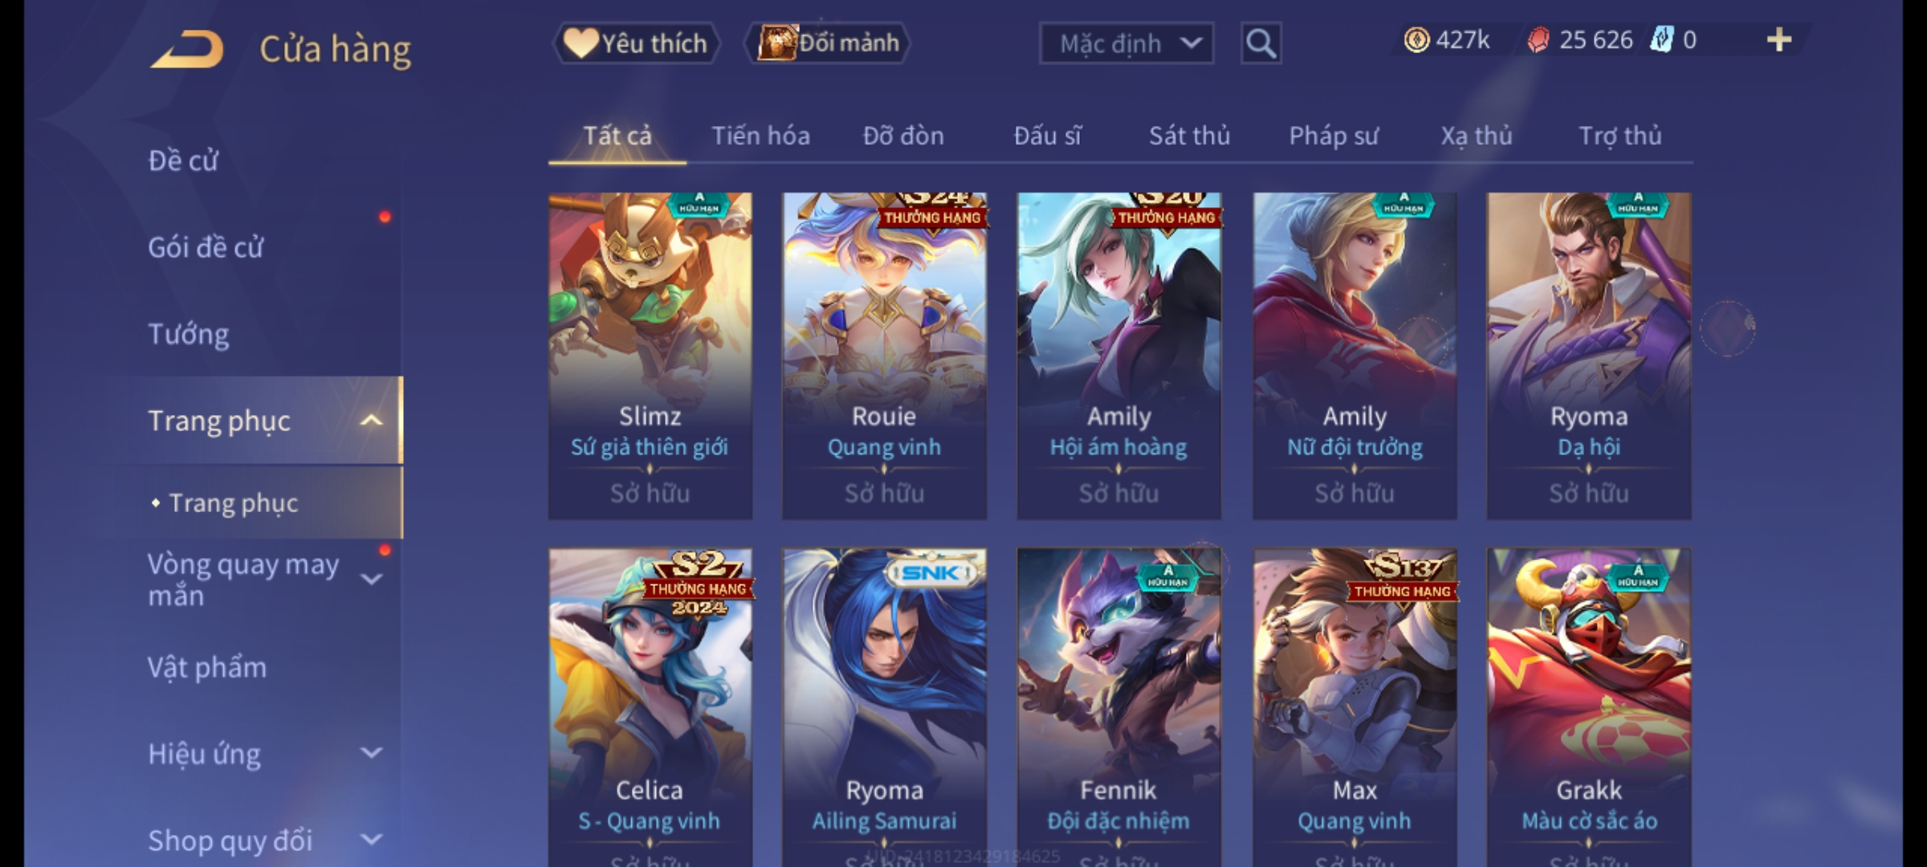Tap the plus icon to add currency
This screenshot has height=867, width=1927.
pyautogui.click(x=1779, y=40)
